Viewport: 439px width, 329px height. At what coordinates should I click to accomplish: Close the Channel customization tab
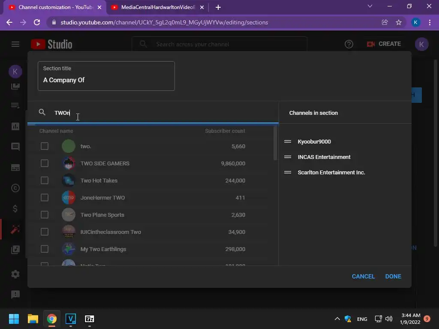(x=99, y=8)
